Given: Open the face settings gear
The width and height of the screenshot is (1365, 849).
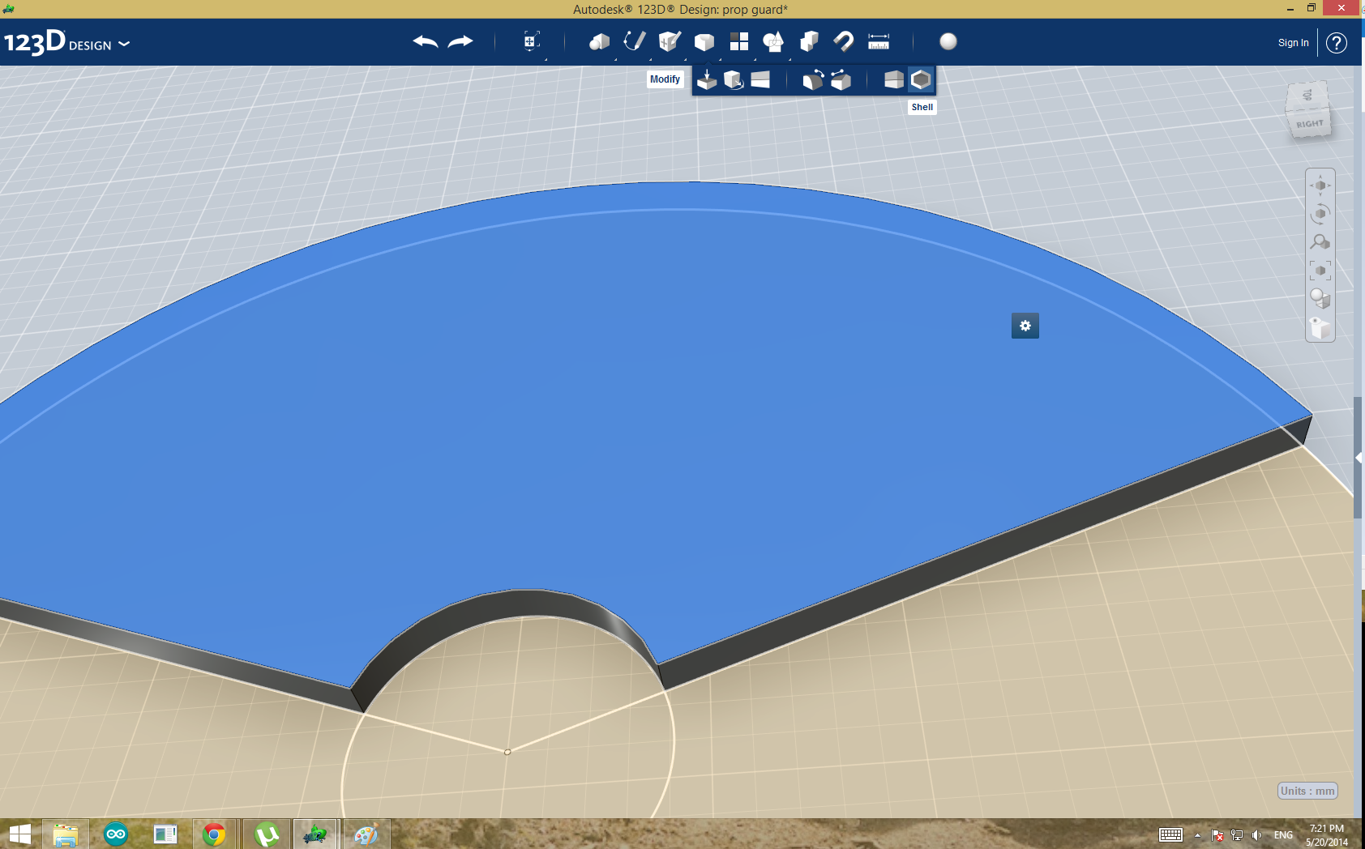Looking at the screenshot, I should (x=1025, y=326).
